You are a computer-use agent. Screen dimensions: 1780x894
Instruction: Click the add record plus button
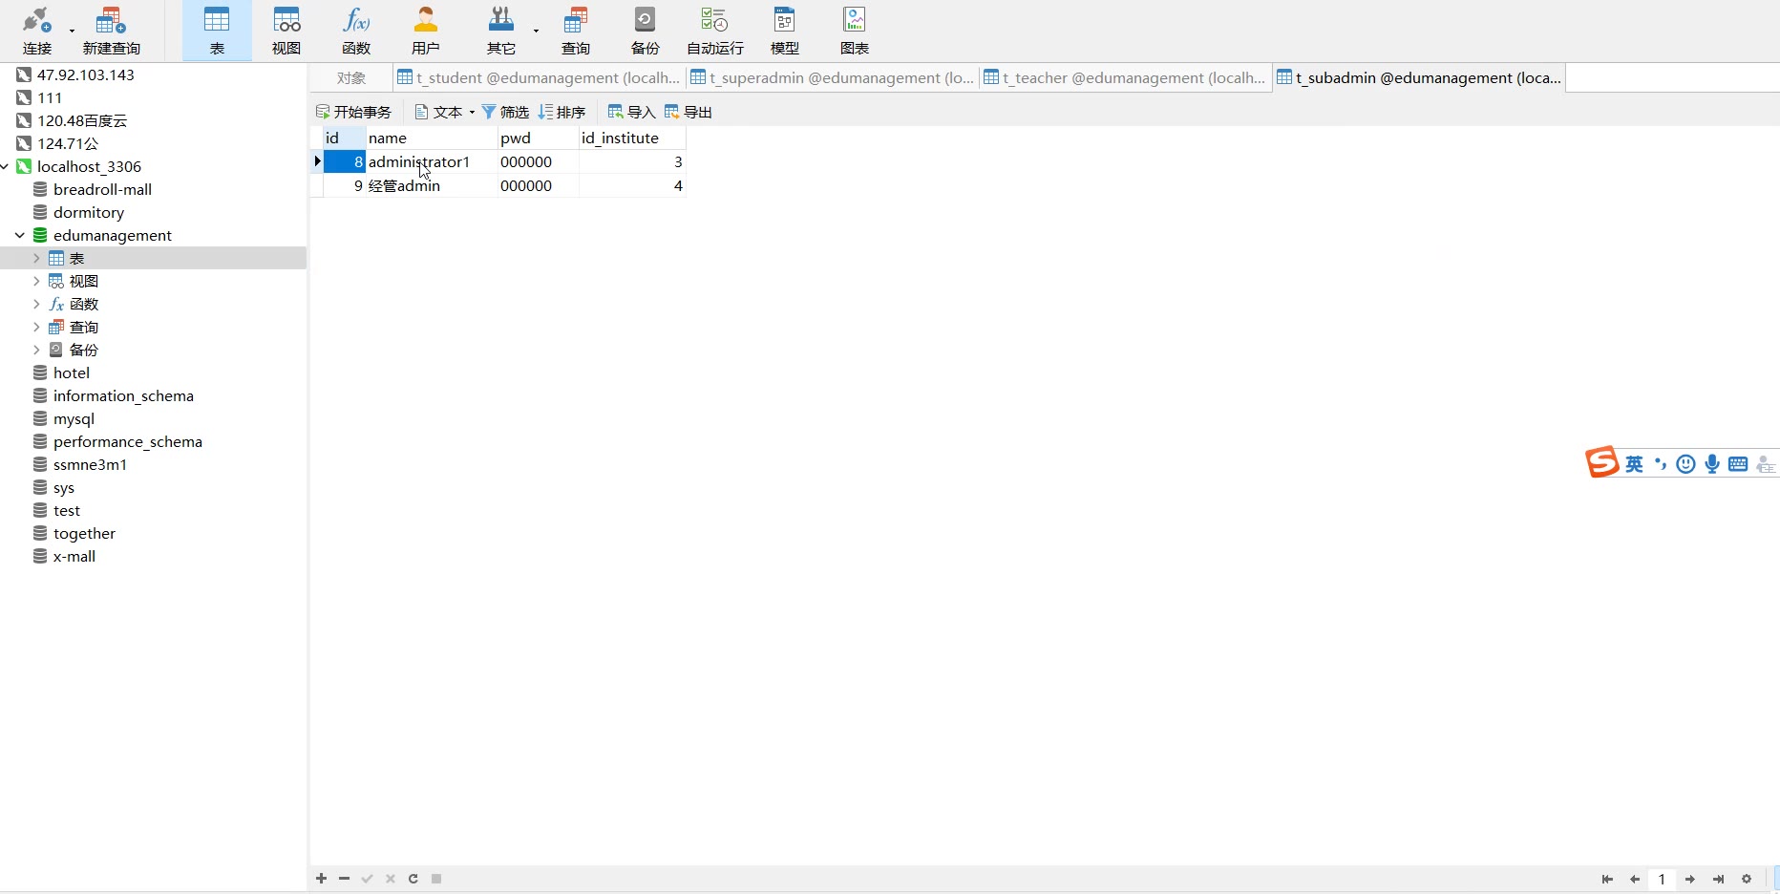[322, 879]
